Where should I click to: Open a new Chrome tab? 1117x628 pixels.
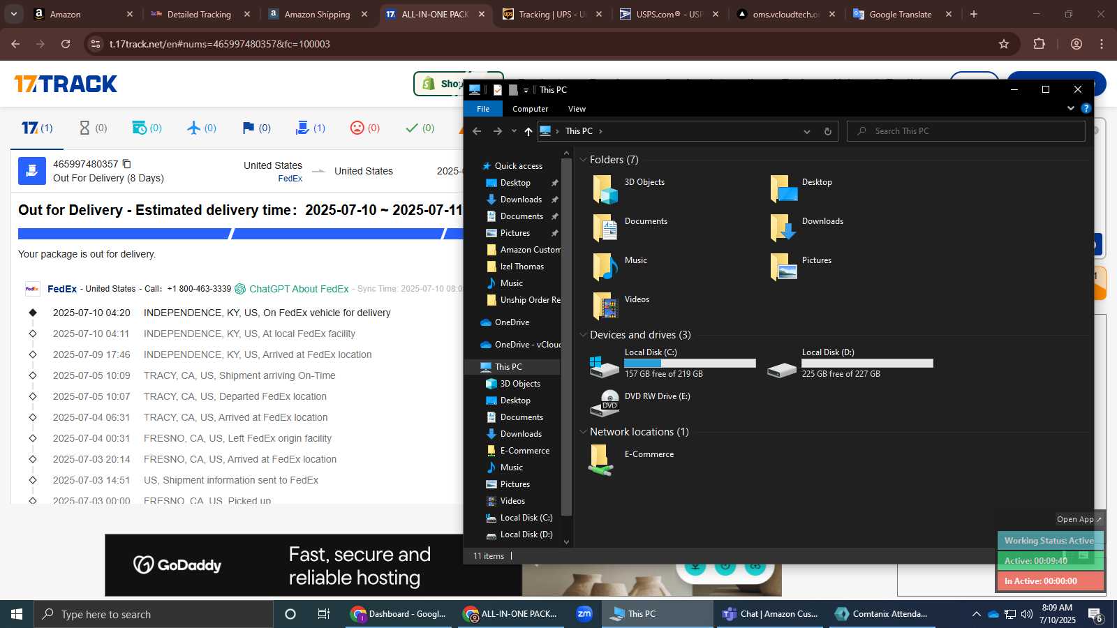click(x=974, y=14)
